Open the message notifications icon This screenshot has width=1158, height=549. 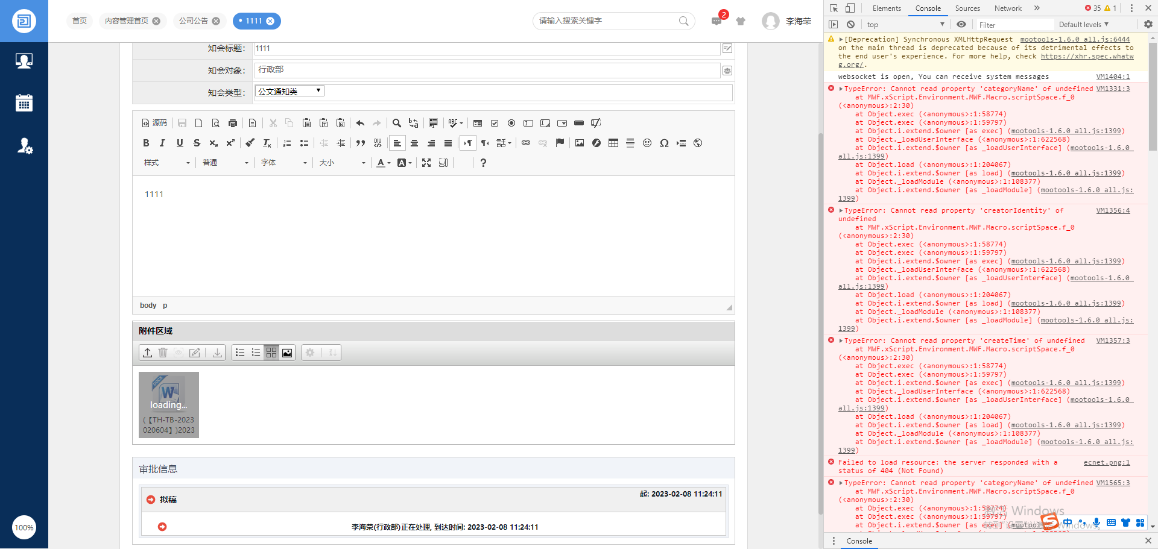pyautogui.click(x=717, y=21)
